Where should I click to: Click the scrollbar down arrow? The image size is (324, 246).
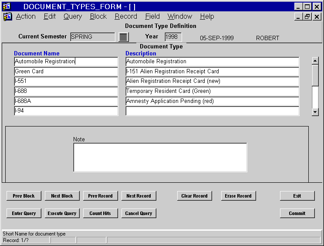[x=315, y=112]
